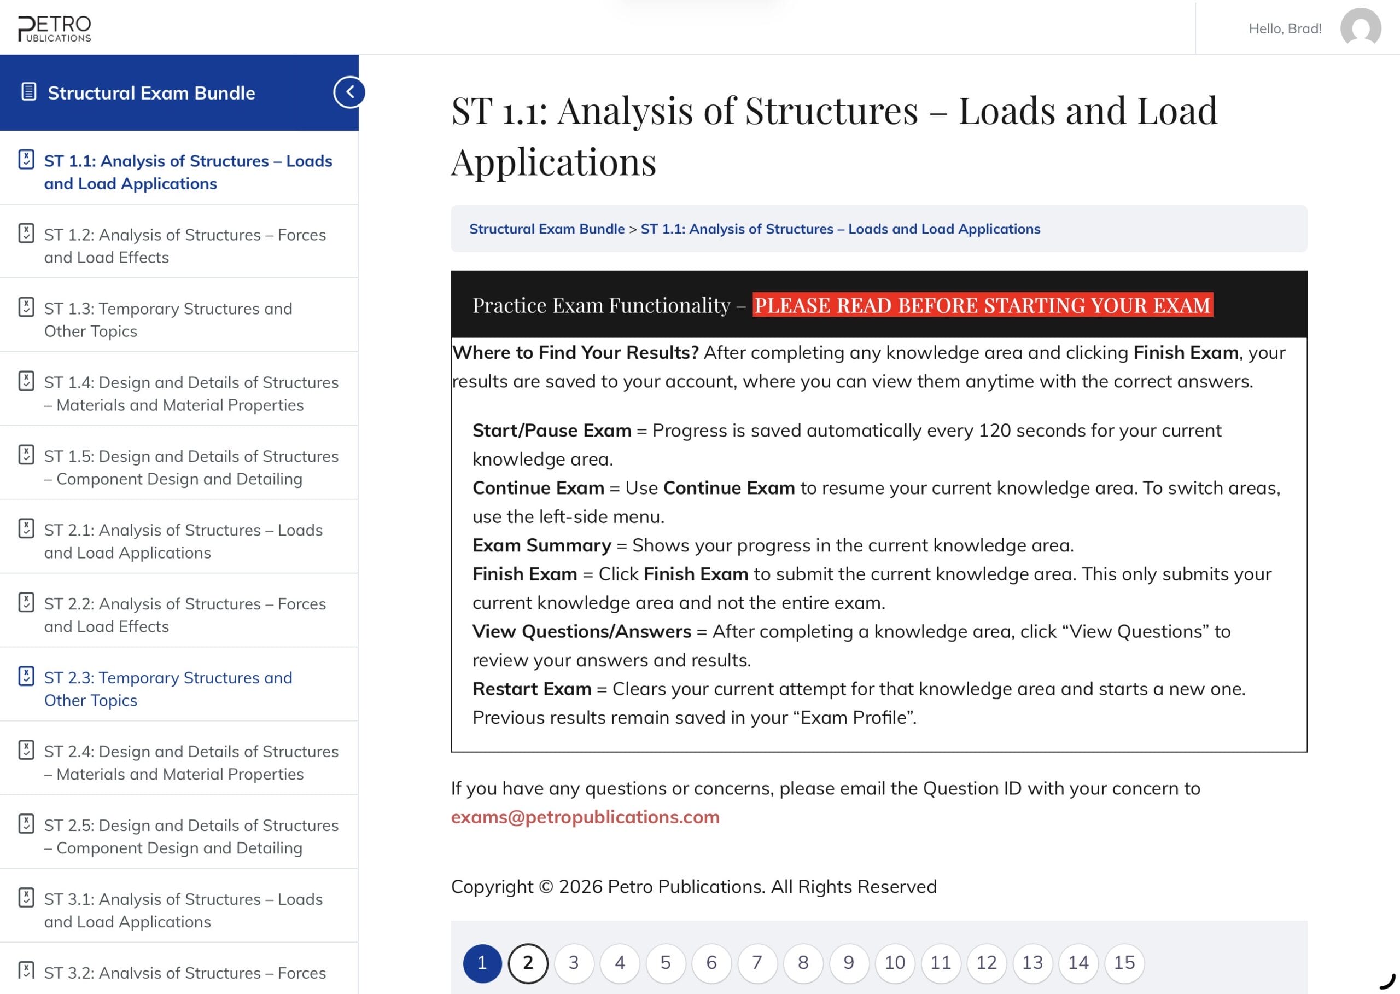The image size is (1400, 994).
Task: Click the quiz icon for ST 3.1
Action: click(26, 897)
